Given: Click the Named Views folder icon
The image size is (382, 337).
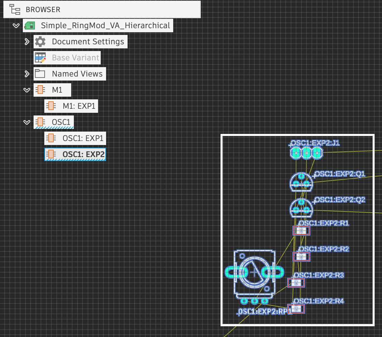Looking at the screenshot, I should click(x=40, y=74).
